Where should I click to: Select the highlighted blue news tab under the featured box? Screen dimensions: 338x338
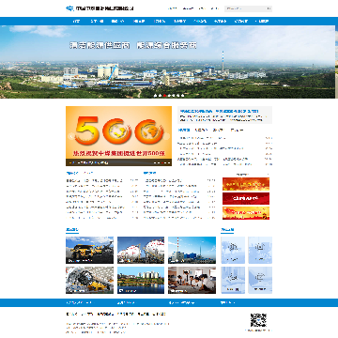184,130
